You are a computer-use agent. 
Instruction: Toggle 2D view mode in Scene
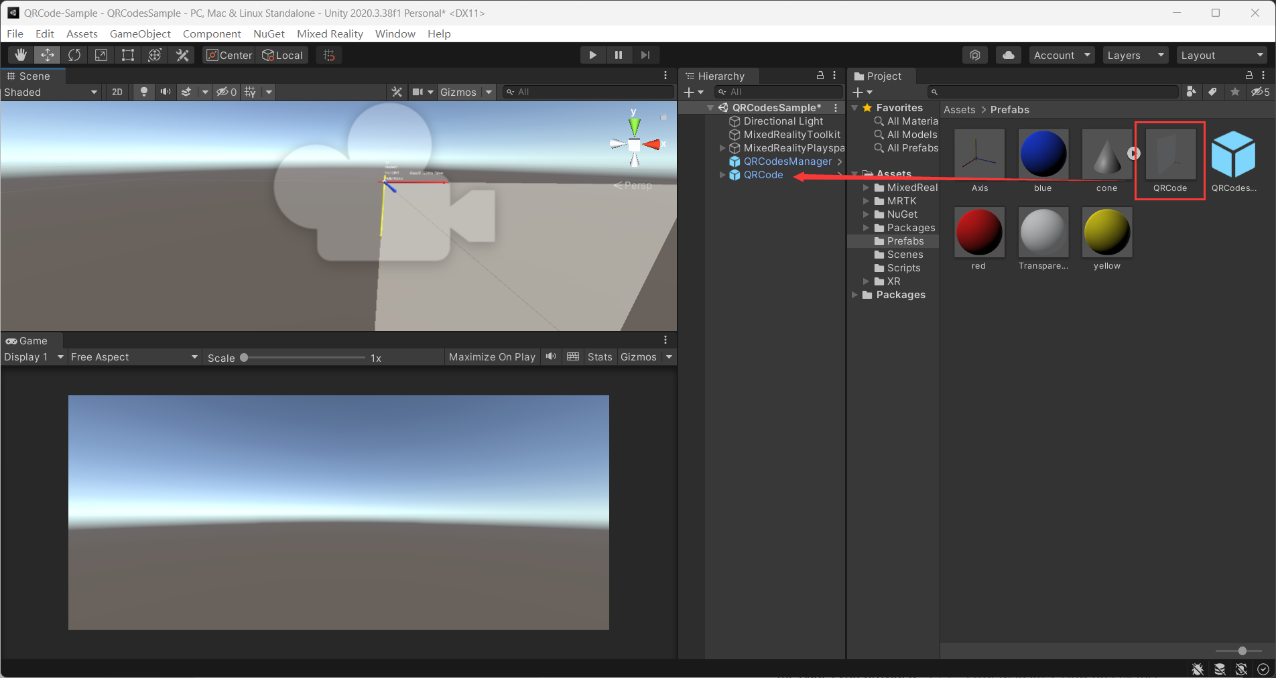117,92
